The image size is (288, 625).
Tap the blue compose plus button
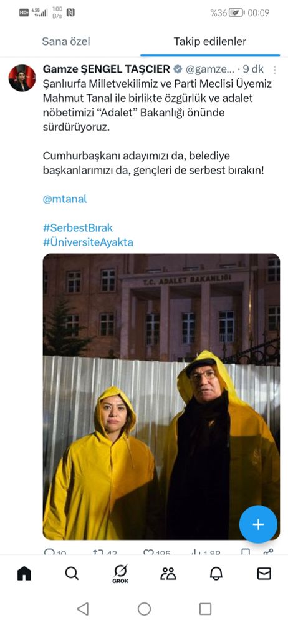tap(258, 524)
